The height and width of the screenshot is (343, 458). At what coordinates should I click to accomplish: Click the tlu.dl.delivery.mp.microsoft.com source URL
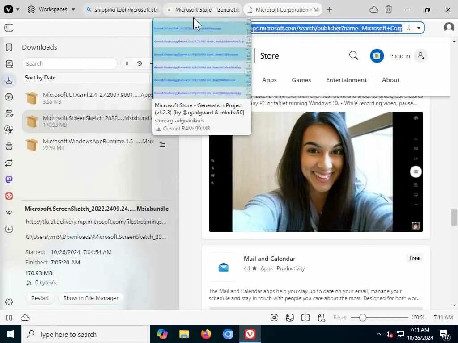[96, 222]
